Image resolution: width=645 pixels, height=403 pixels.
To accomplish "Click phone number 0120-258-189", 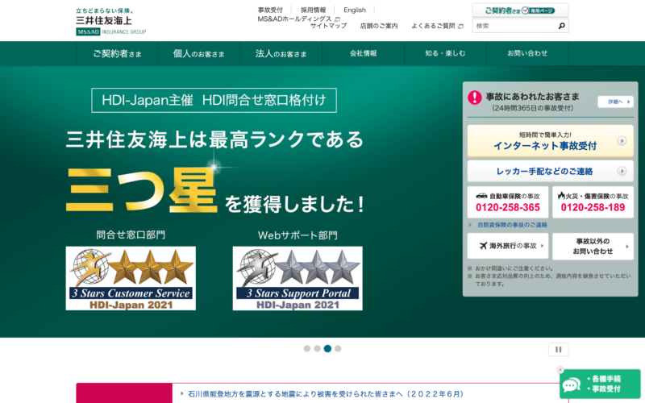I will pyautogui.click(x=593, y=207).
